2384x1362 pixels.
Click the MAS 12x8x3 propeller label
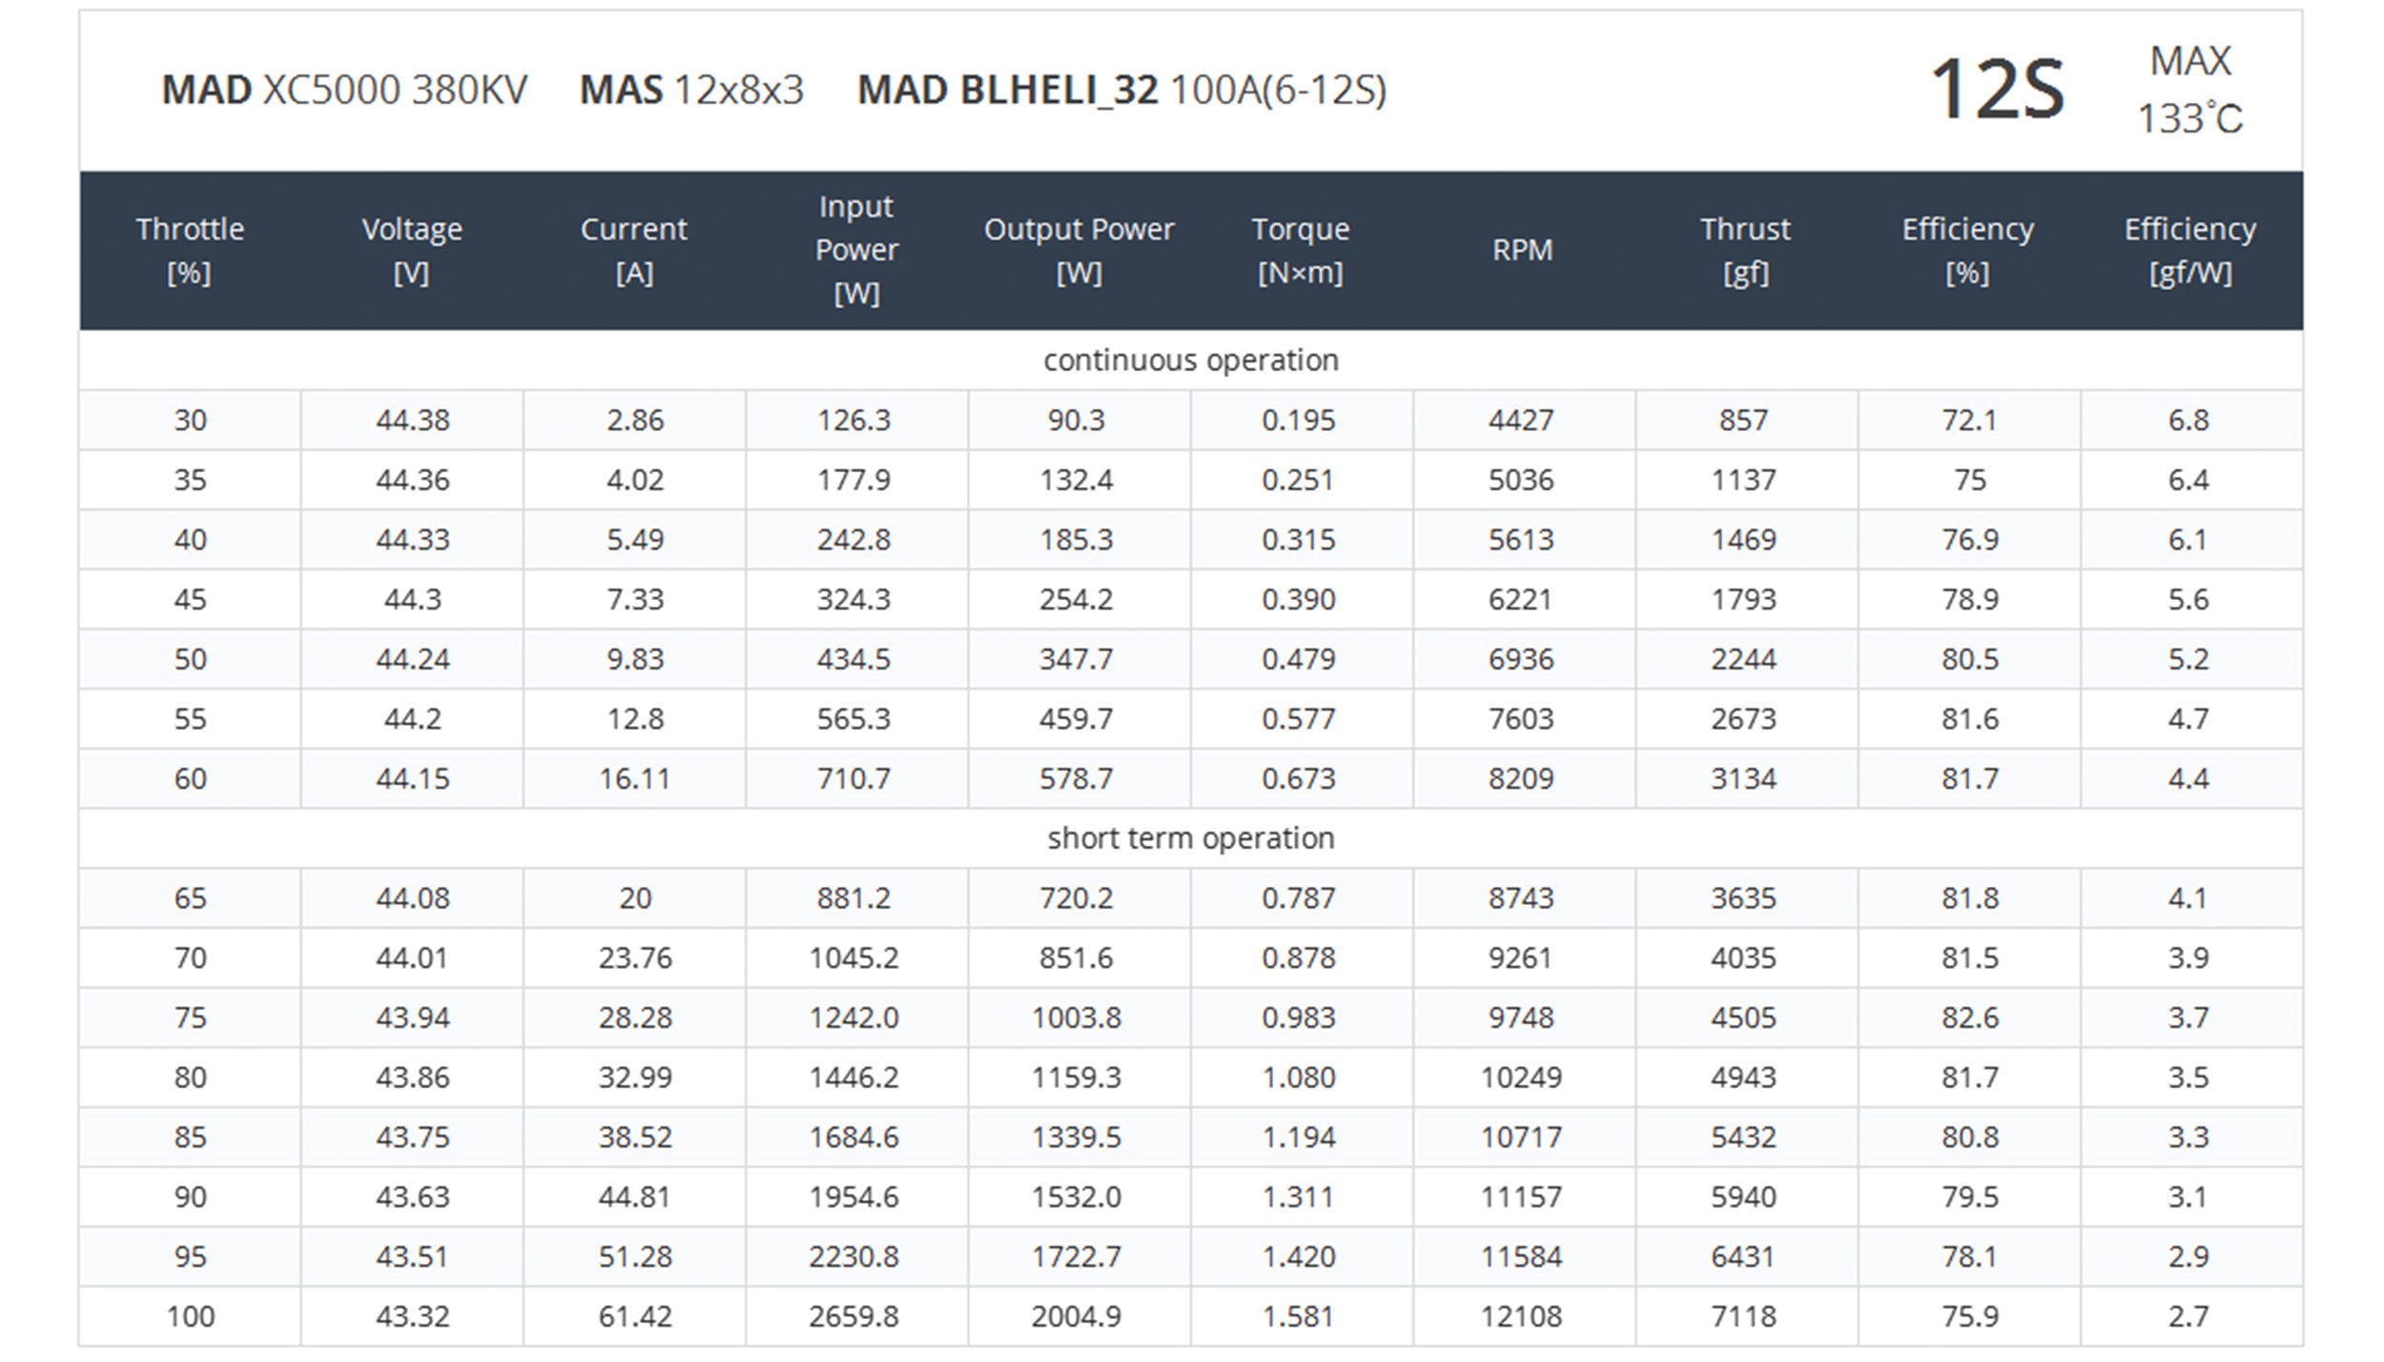click(x=691, y=91)
